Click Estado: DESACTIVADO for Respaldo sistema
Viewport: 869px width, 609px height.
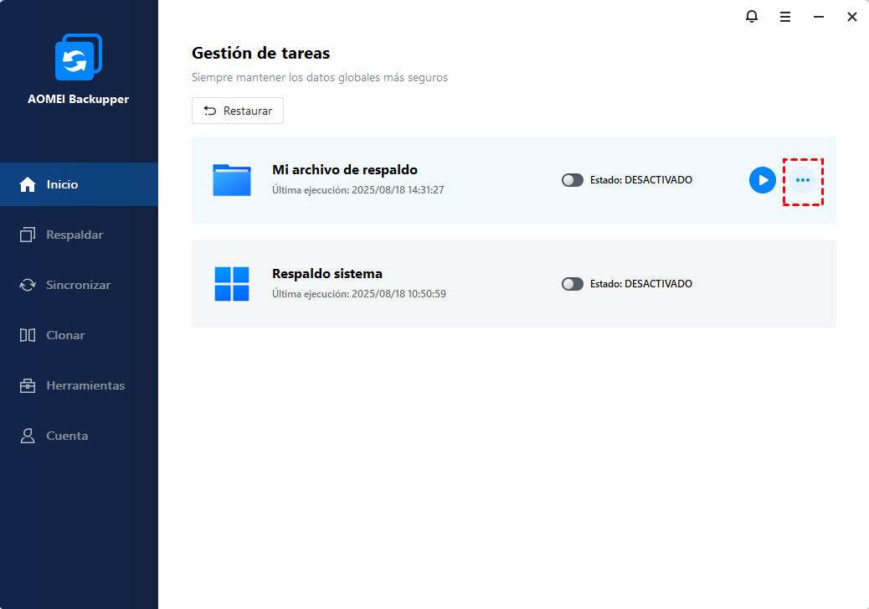coord(641,283)
